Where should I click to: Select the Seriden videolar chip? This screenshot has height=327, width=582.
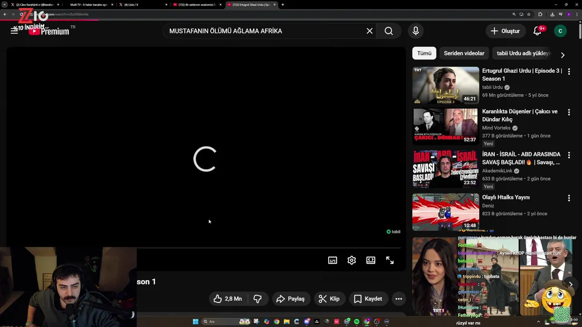(x=464, y=53)
